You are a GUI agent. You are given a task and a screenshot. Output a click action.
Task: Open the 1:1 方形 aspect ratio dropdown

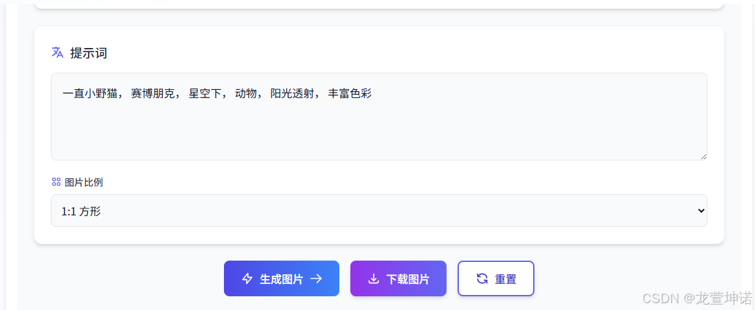point(379,211)
